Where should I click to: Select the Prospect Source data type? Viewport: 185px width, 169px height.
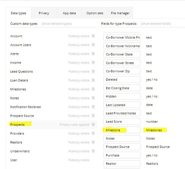pyautogui.click(x=22, y=116)
